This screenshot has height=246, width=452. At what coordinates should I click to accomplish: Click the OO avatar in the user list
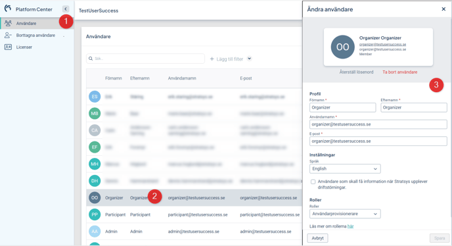(95, 198)
